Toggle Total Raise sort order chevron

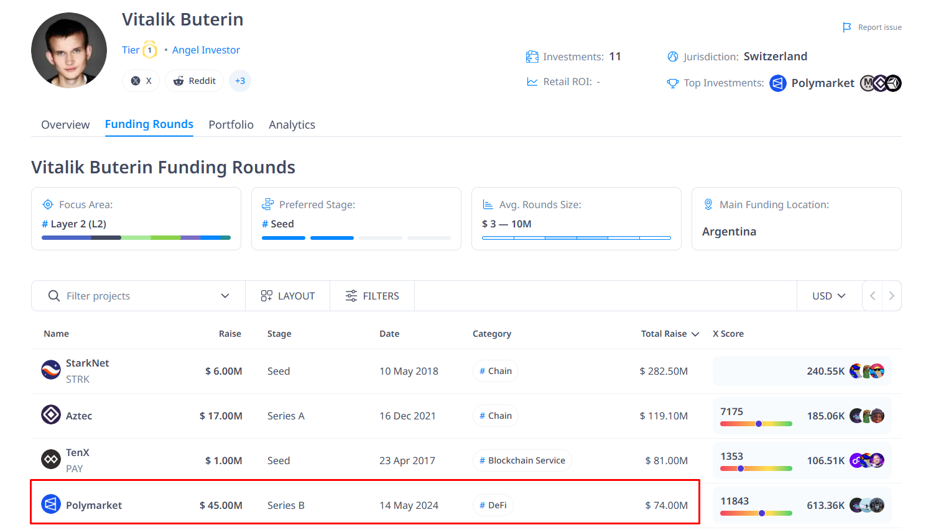coord(695,334)
